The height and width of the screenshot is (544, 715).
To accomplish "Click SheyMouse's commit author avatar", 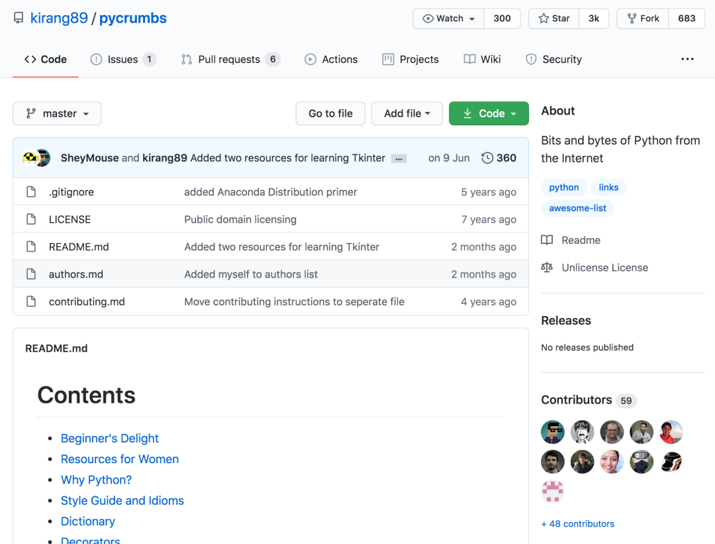I will (x=30, y=158).
